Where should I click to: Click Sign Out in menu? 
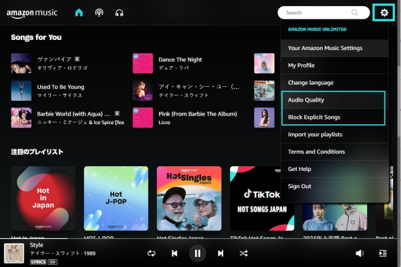point(335,186)
